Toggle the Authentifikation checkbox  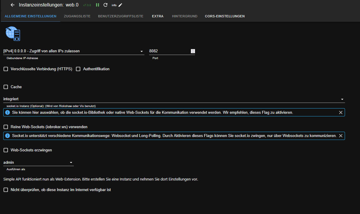click(x=78, y=69)
